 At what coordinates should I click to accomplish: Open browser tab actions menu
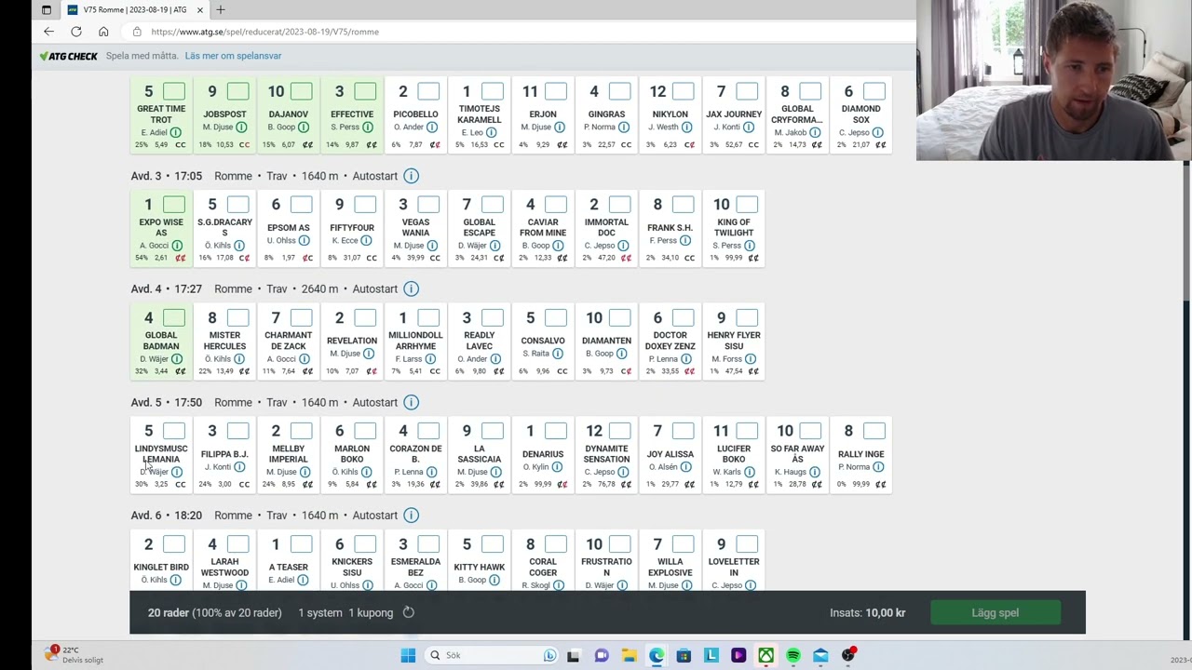click(x=46, y=9)
